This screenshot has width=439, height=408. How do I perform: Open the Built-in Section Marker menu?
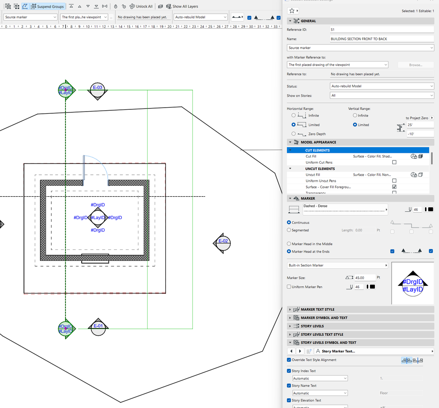tap(337, 266)
